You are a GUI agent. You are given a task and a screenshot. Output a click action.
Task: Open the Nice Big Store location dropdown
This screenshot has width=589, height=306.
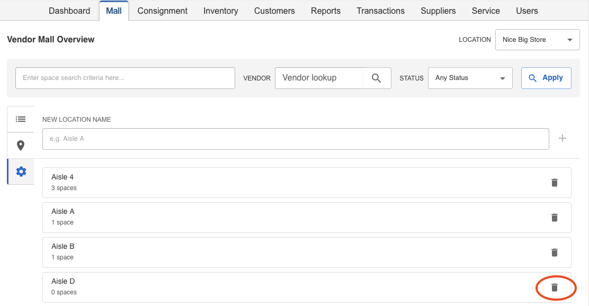pyautogui.click(x=537, y=39)
